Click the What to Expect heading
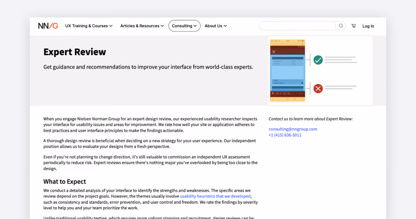416x219 pixels. coord(65,181)
